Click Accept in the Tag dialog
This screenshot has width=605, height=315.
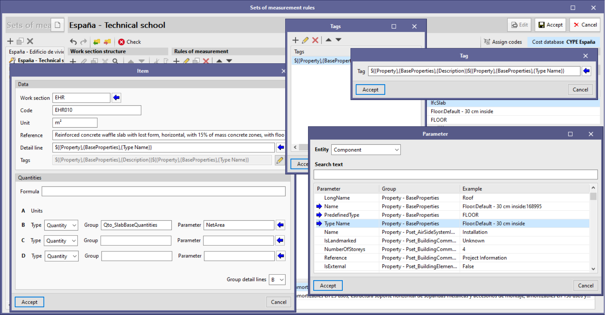370,90
